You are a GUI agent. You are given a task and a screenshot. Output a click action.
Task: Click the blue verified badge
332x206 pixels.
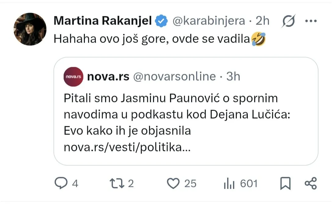click(x=161, y=21)
